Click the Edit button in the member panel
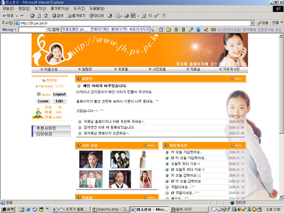 [x=59, y=101]
